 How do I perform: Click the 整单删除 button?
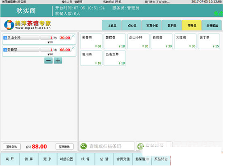point(65,147)
